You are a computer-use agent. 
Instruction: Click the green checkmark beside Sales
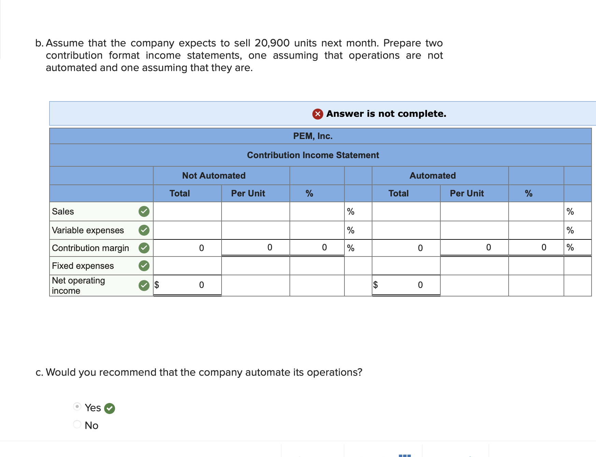[144, 211]
